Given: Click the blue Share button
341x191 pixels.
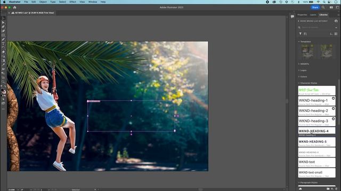Looking at the screenshot, I should coord(315,7).
